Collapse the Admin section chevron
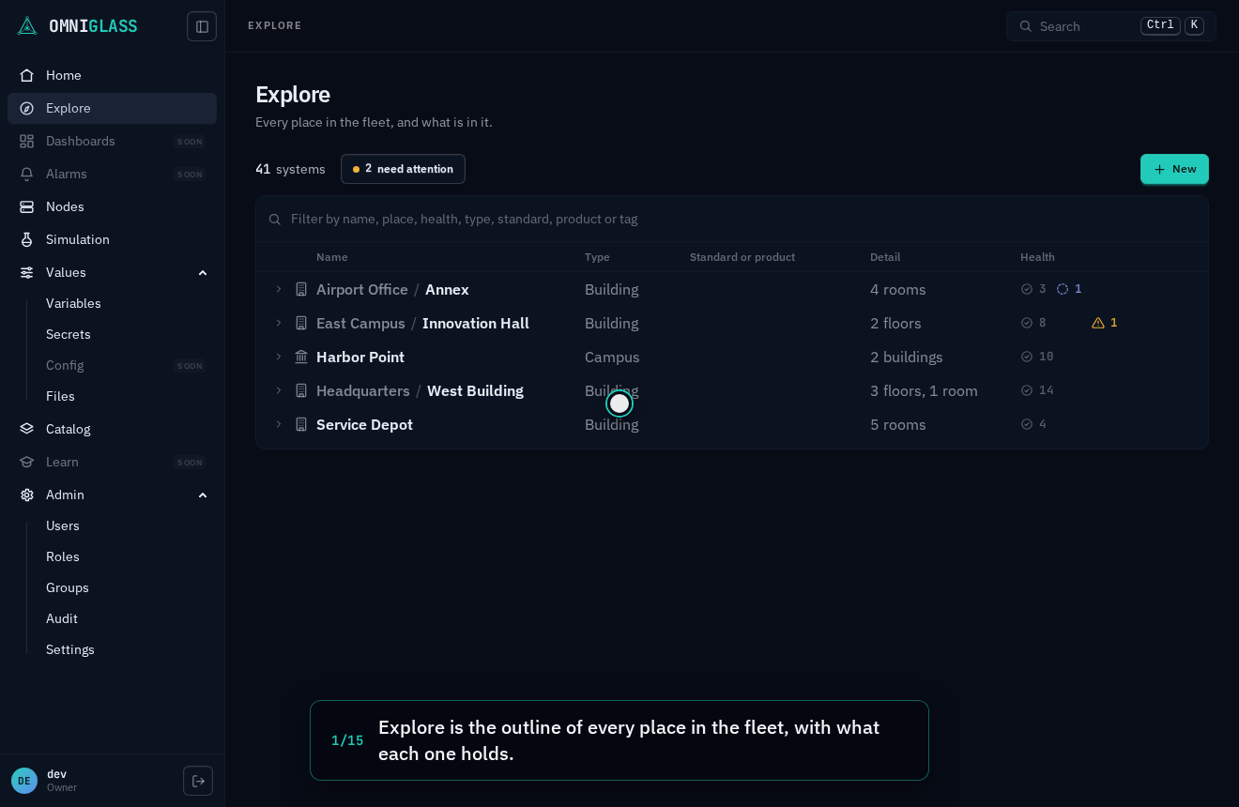The width and height of the screenshot is (1239, 807). tap(203, 495)
